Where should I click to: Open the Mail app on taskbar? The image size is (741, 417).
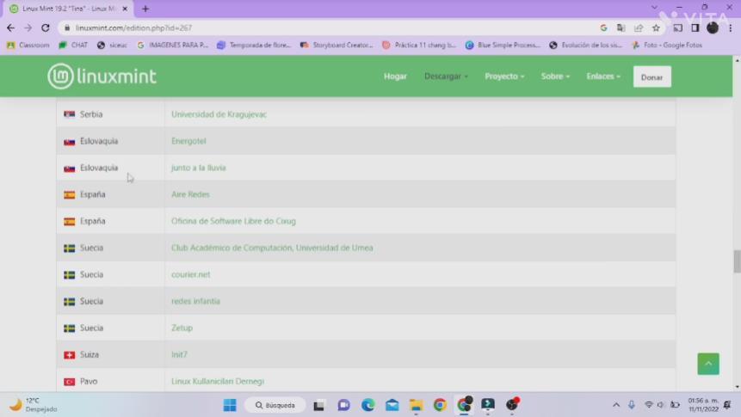392,405
